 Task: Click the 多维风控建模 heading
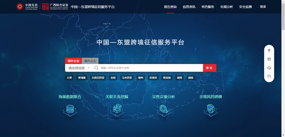[x=211, y=97]
